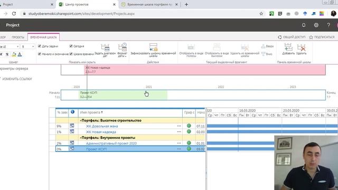Image resolution: width=338 pixels, height=190 pixels.
Task: Click green status indicator for Проект КСУП
Action: (189, 149)
